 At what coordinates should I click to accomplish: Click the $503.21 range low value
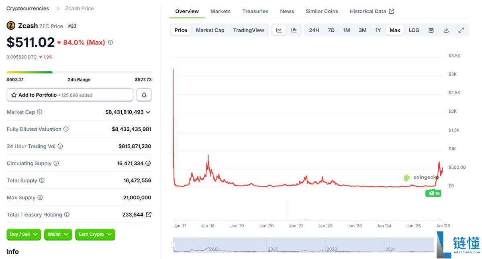pyautogui.click(x=15, y=79)
